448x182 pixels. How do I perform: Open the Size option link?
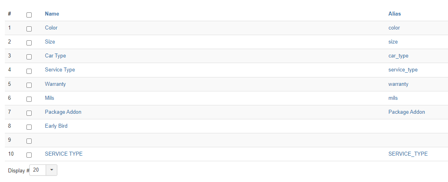[x=50, y=42]
